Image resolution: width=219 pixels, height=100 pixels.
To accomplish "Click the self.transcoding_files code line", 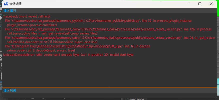I will [52, 33].
